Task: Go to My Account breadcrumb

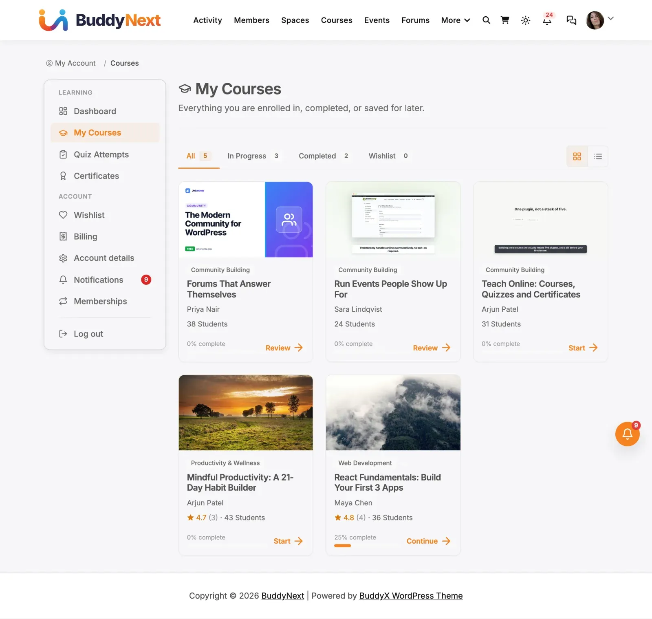Action: pos(71,63)
